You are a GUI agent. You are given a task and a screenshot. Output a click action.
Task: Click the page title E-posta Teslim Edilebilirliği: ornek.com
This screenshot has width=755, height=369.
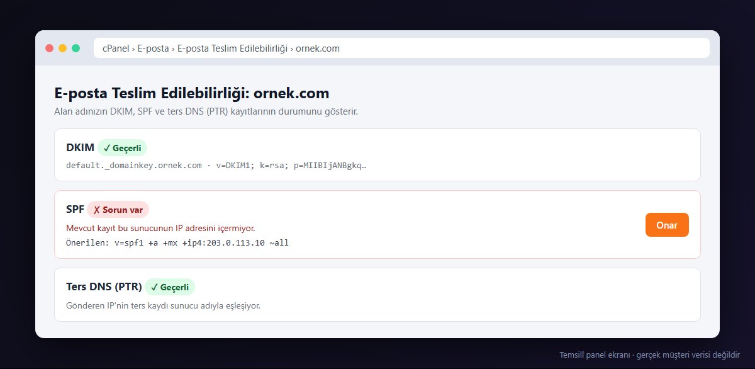[192, 94]
